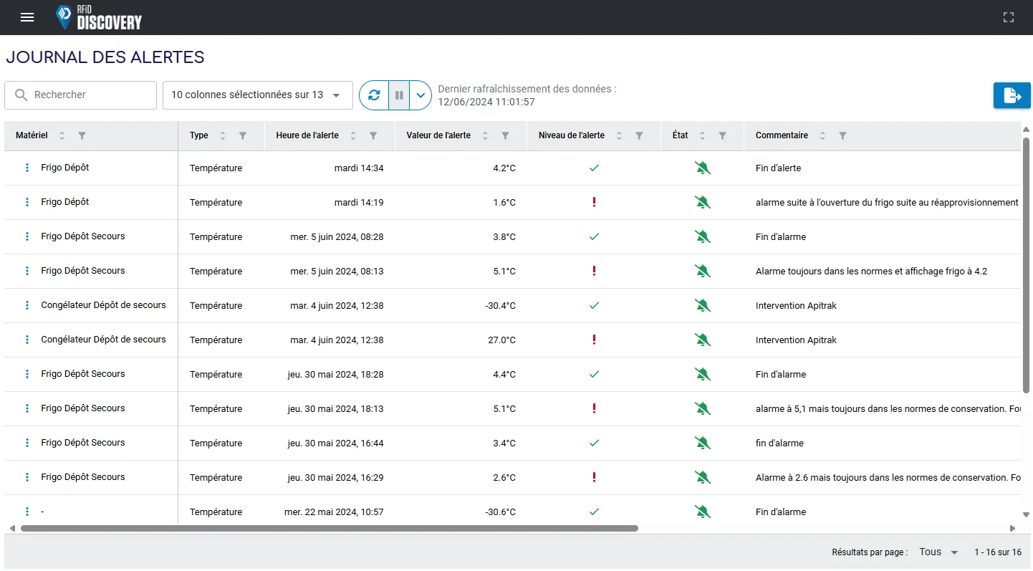The width and height of the screenshot is (1033, 571).
Task: Filter the État column
Action: coord(723,135)
